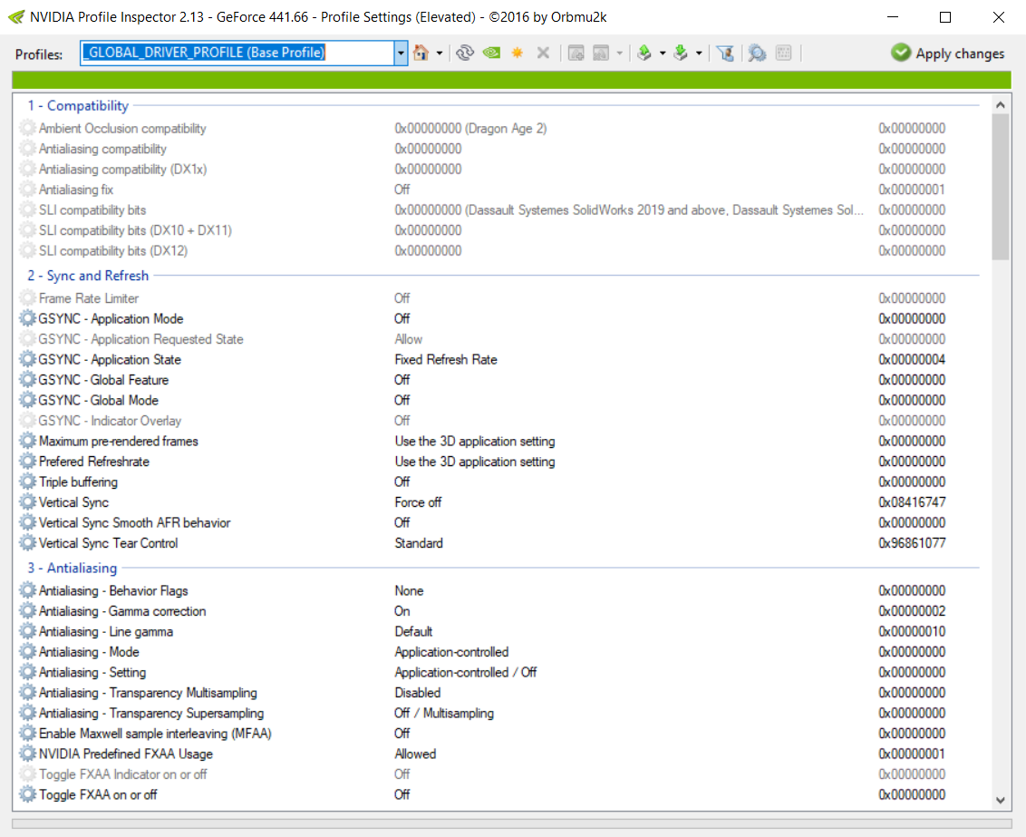
Task: Click the grayed gear icon beside Antialiasing fix
Action: [27, 190]
